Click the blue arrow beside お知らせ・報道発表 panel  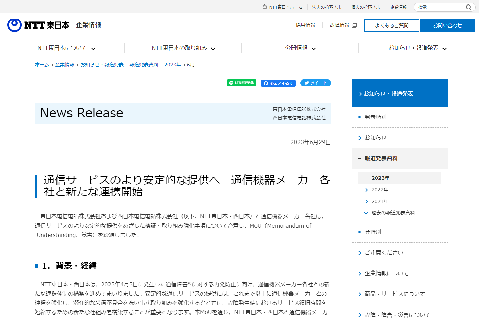point(361,93)
